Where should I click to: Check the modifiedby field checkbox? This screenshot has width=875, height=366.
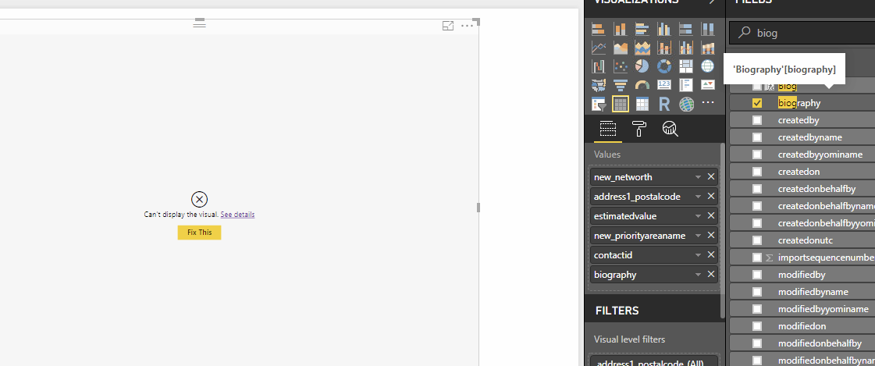coord(757,275)
